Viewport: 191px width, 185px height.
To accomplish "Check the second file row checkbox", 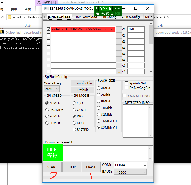I will click(x=49, y=35).
